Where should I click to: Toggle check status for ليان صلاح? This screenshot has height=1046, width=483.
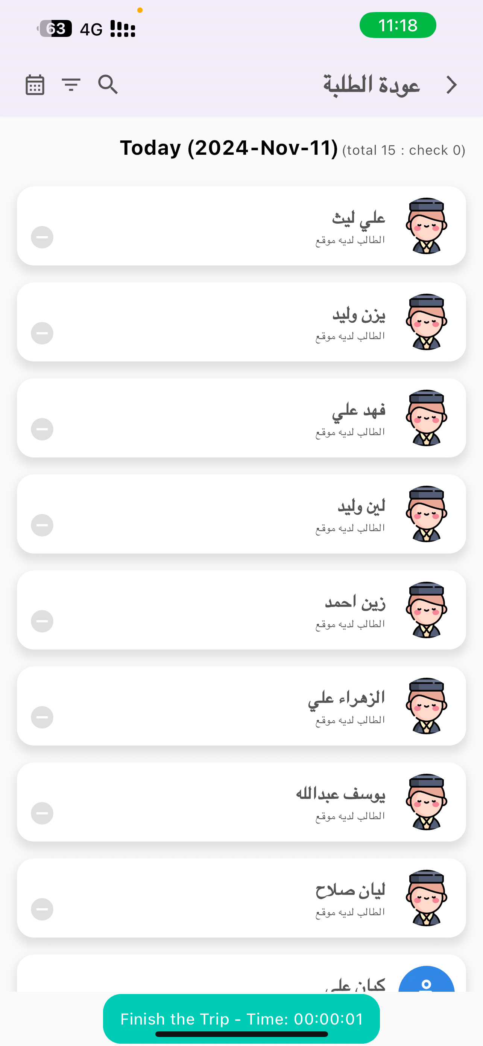(42, 909)
